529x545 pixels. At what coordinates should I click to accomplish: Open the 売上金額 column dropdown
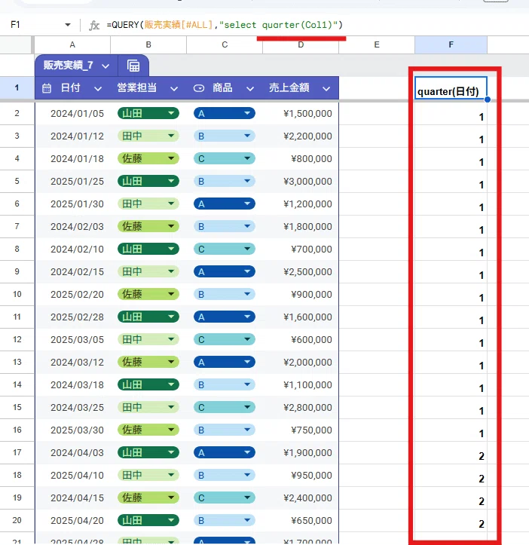326,89
